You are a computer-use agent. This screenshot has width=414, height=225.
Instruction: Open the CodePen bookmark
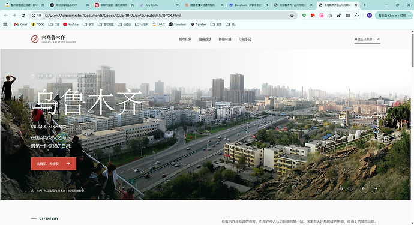click(x=199, y=24)
